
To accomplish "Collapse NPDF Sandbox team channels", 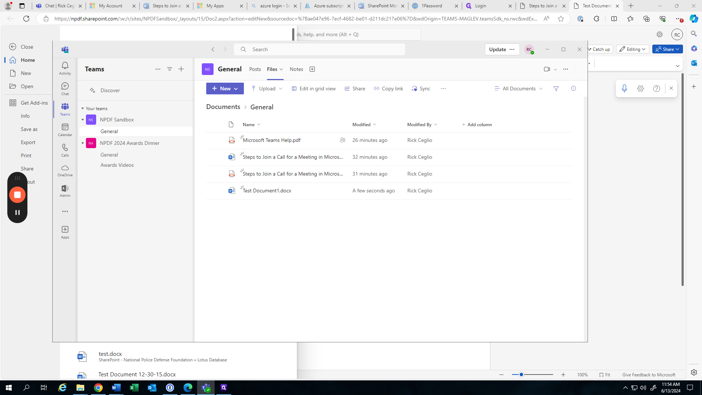I will [x=83, y=120].
